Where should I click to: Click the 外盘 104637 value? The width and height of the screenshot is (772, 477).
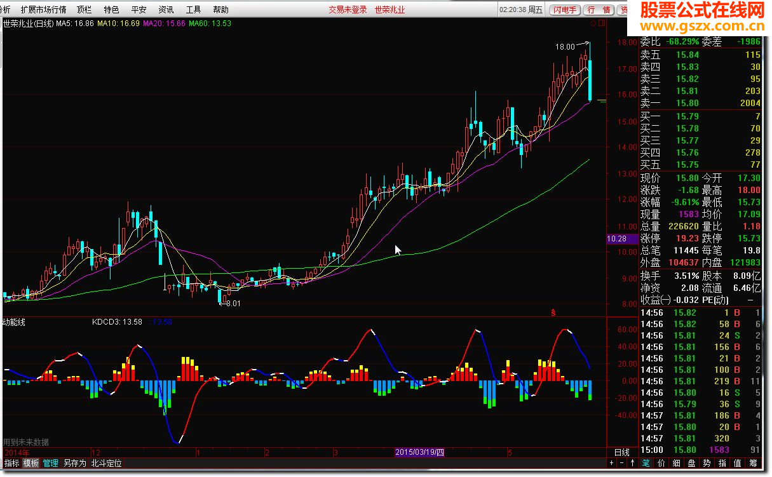[x=682, y=262]
